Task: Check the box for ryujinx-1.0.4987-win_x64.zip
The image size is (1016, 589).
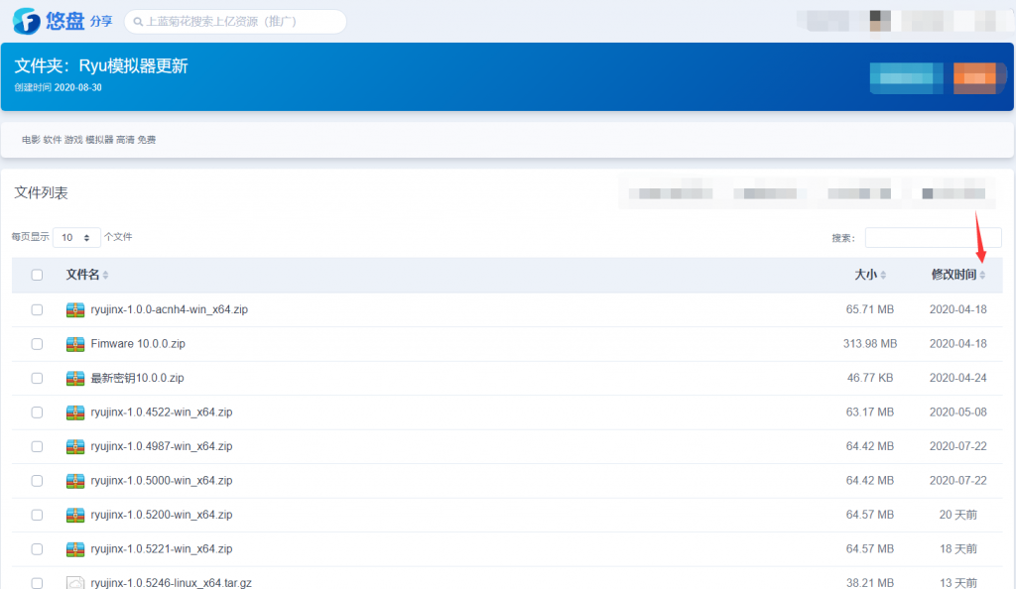Action: [37, 447]
